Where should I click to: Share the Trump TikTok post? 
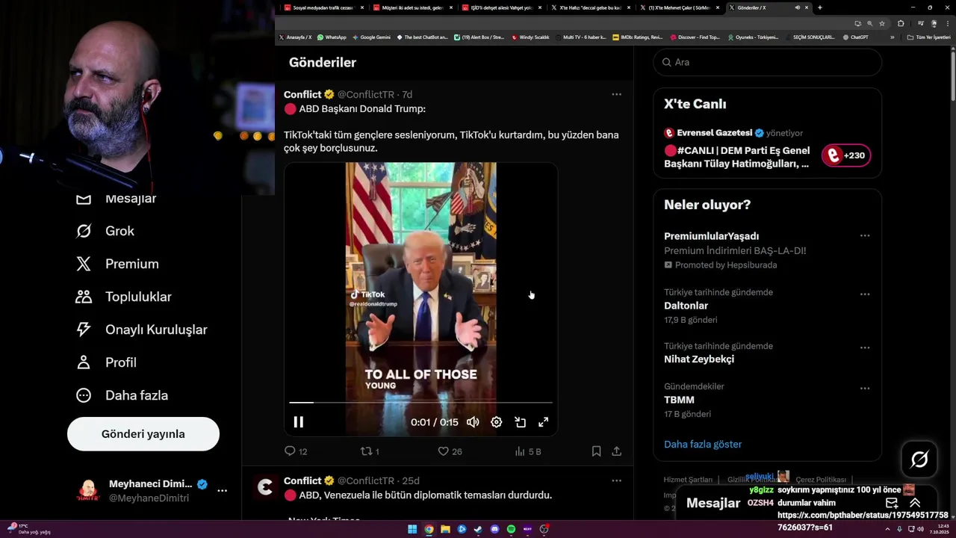click(x=616, y=451)
